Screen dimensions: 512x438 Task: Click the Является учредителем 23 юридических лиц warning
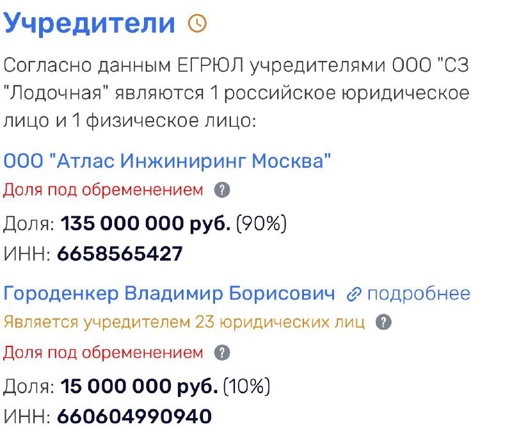(184, 322)
